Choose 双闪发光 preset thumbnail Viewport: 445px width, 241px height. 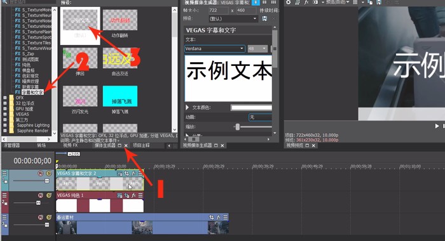coord(80,96)
